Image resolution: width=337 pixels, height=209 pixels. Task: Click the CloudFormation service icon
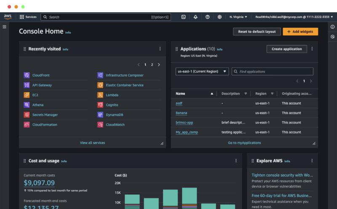tap(27, 125)
